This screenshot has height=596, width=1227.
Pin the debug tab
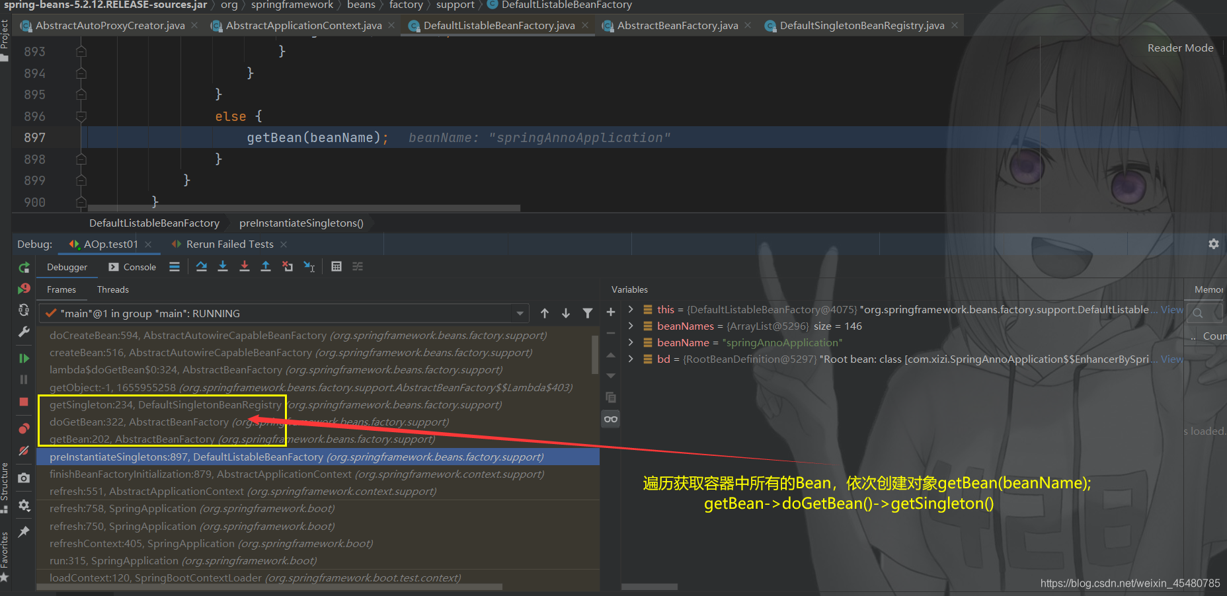click(x=24, y=532)
